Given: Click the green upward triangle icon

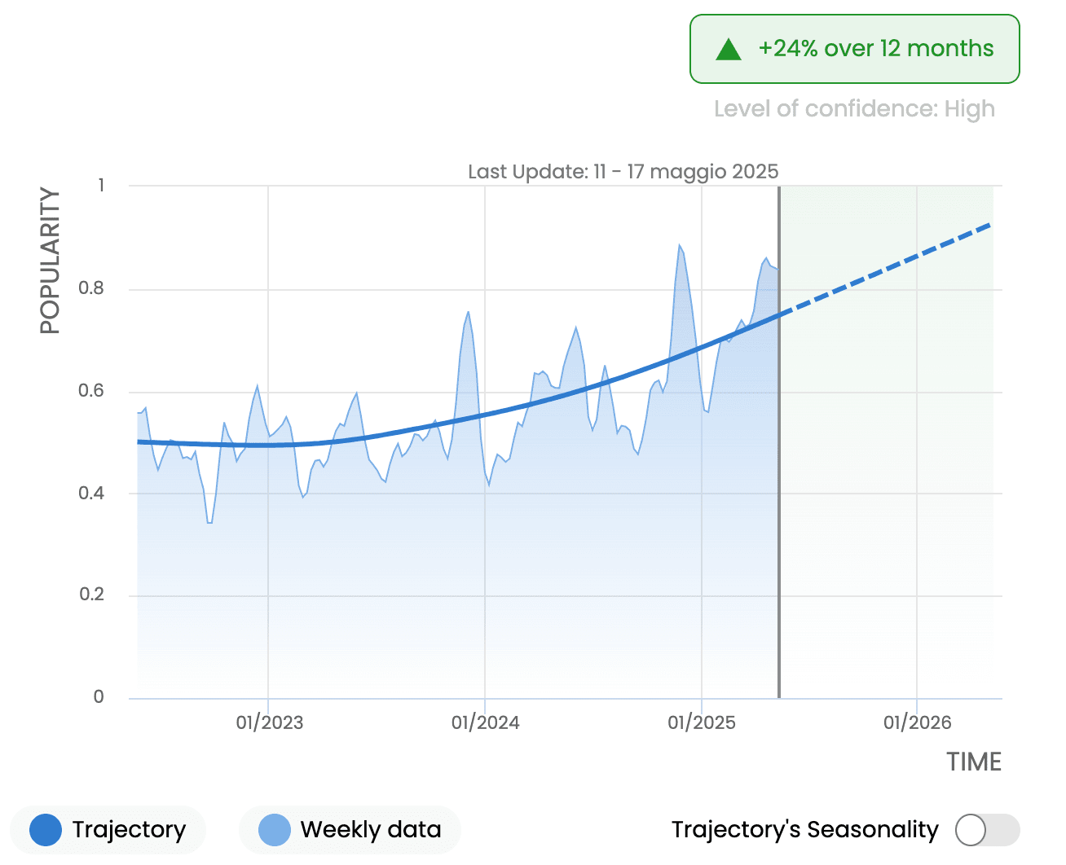Looking at the screenshot, I should [x=728, y=50].
